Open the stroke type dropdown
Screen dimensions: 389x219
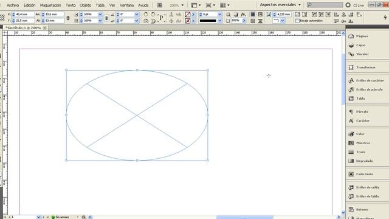[219, 21]
